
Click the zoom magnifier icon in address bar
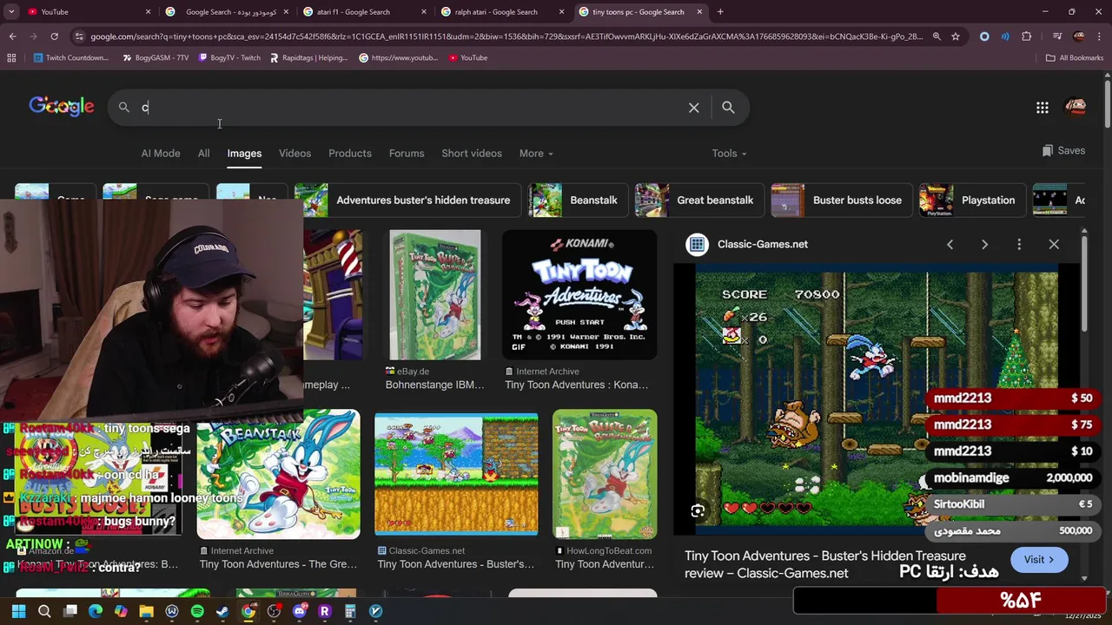pyautogui.click(x=937, y=36)
